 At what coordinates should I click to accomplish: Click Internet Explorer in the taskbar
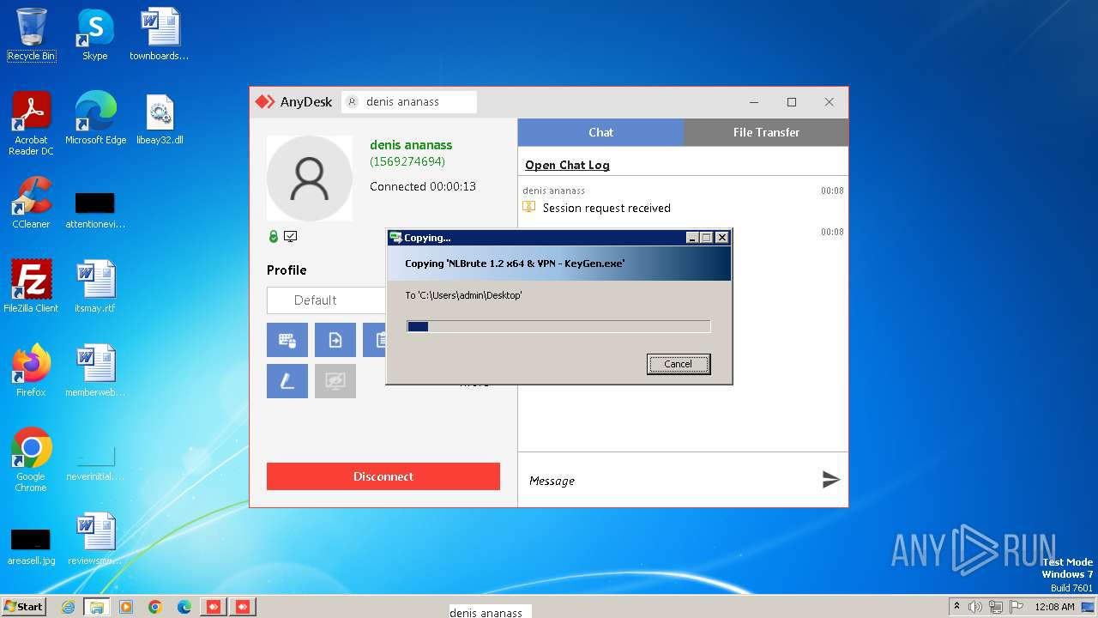(68, 607)
